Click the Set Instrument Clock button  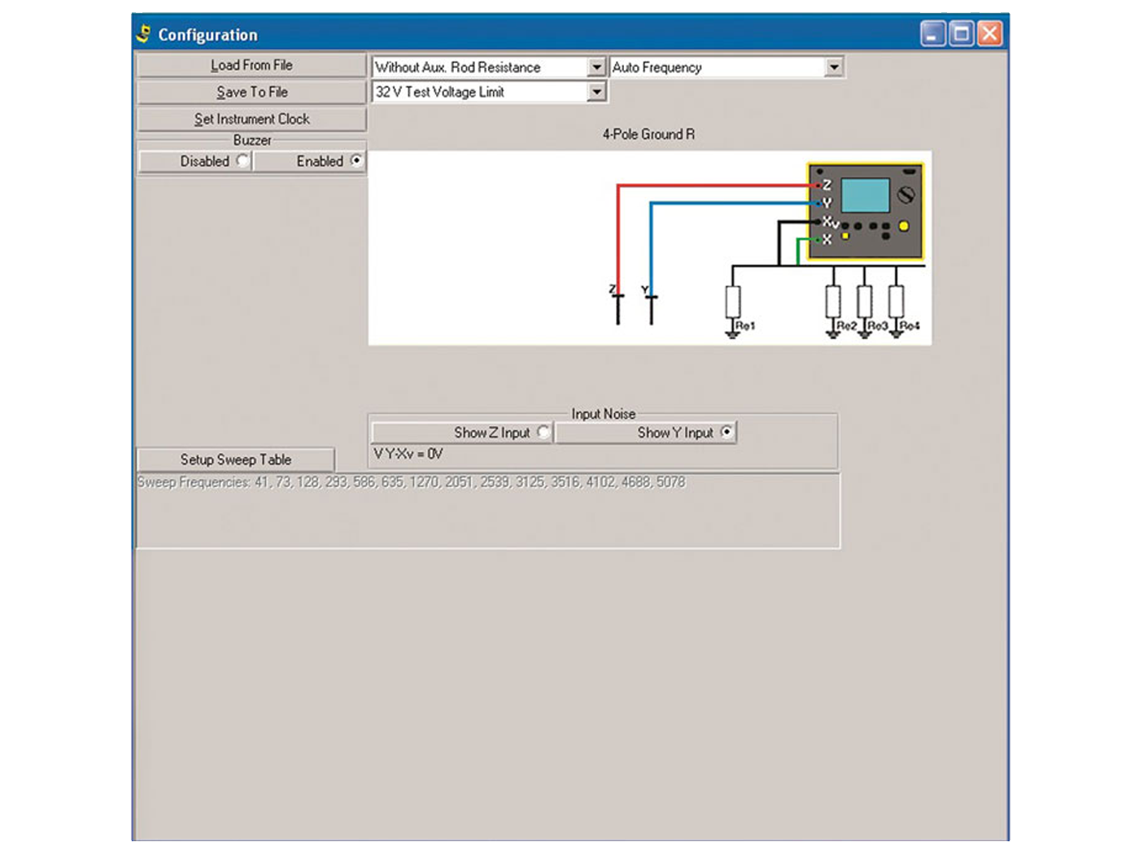click(251, 119)
